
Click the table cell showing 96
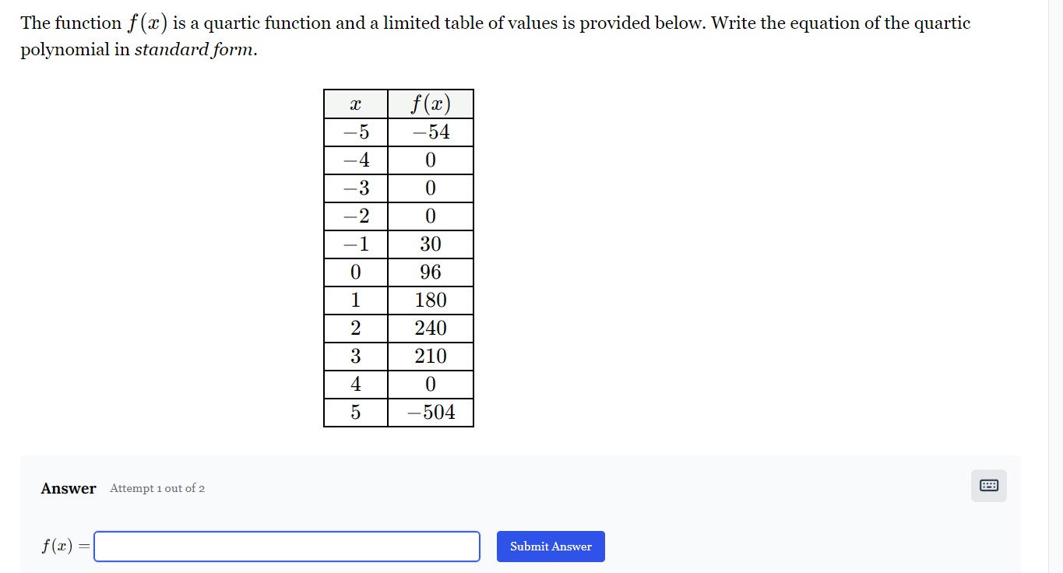tap(431, 272)
